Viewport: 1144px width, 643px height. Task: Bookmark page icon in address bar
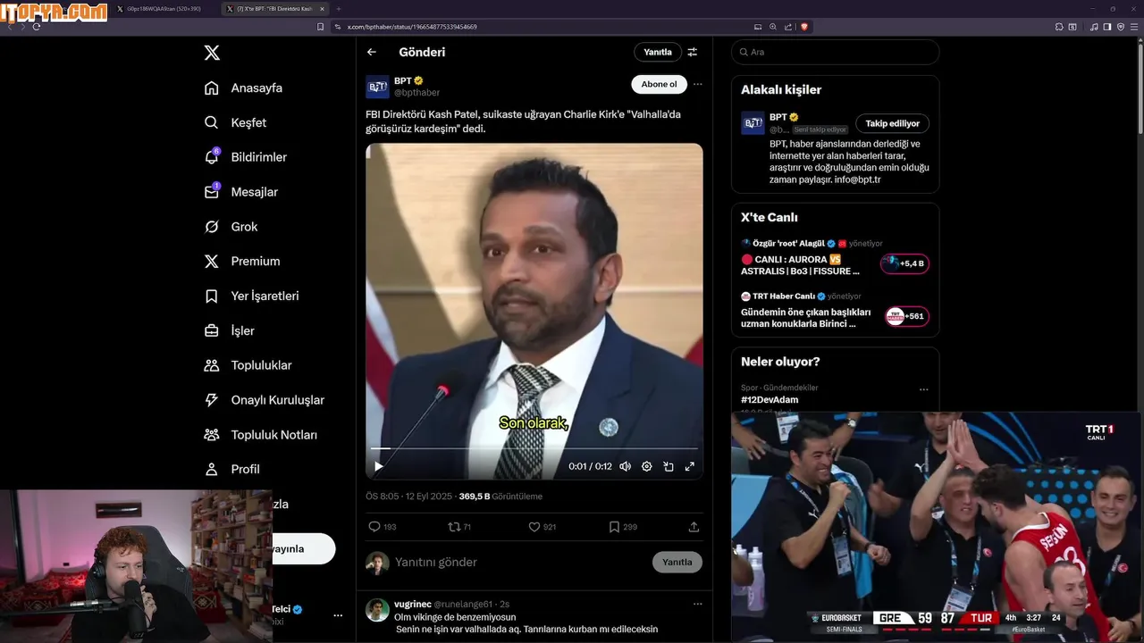320,27
